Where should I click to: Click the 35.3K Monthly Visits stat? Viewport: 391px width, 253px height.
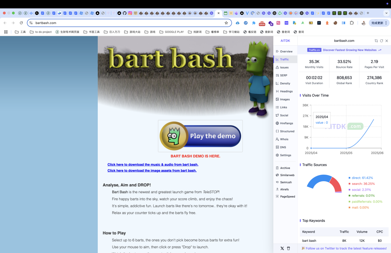point(314,64)
